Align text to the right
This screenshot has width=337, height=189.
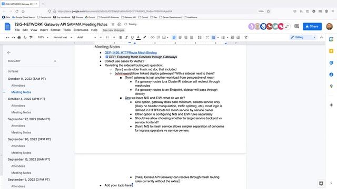click(186, 37)
